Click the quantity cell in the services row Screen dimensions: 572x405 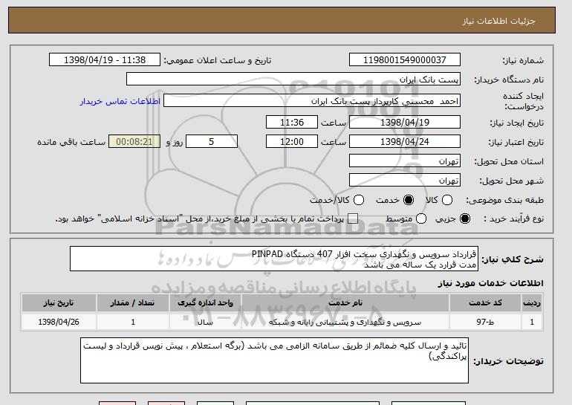coord(133,323)
